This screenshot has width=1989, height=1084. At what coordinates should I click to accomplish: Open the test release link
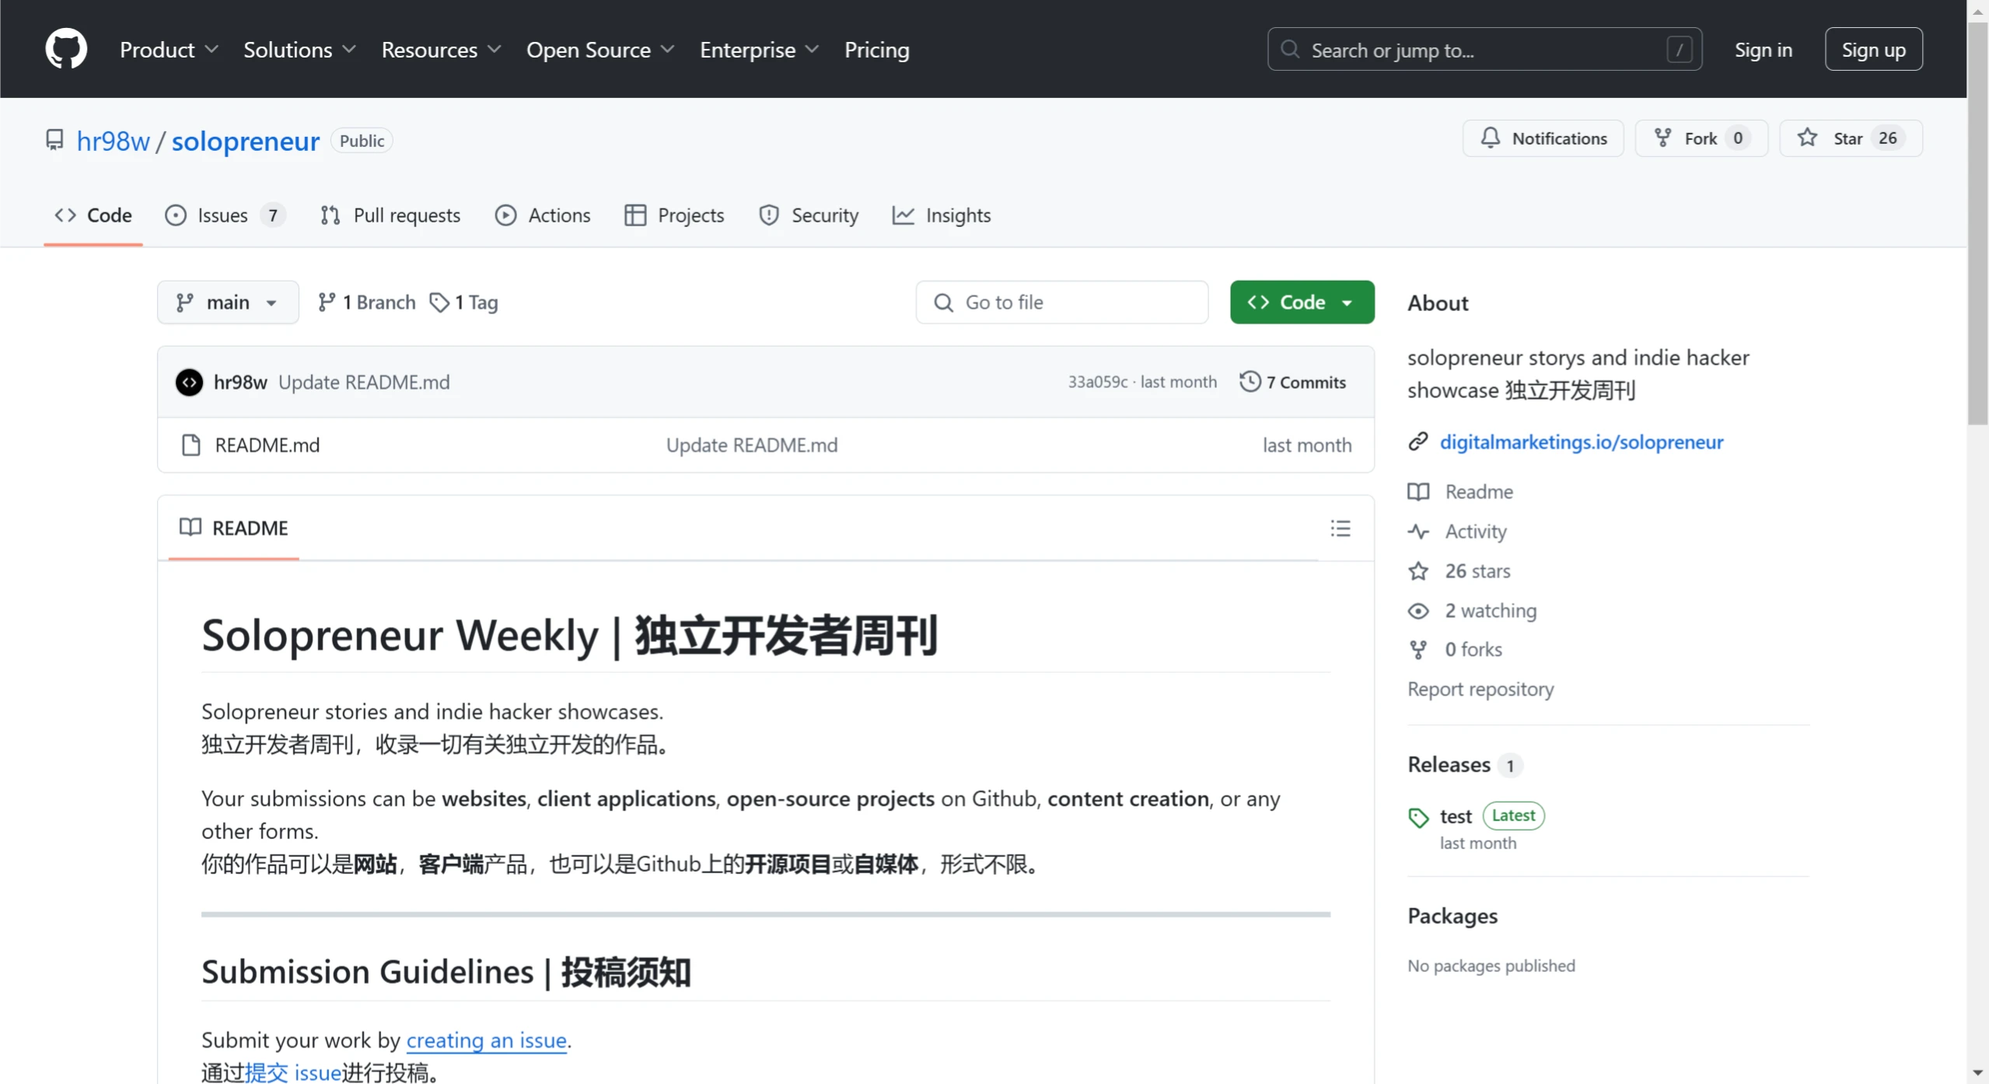[x=1455, y=816]
